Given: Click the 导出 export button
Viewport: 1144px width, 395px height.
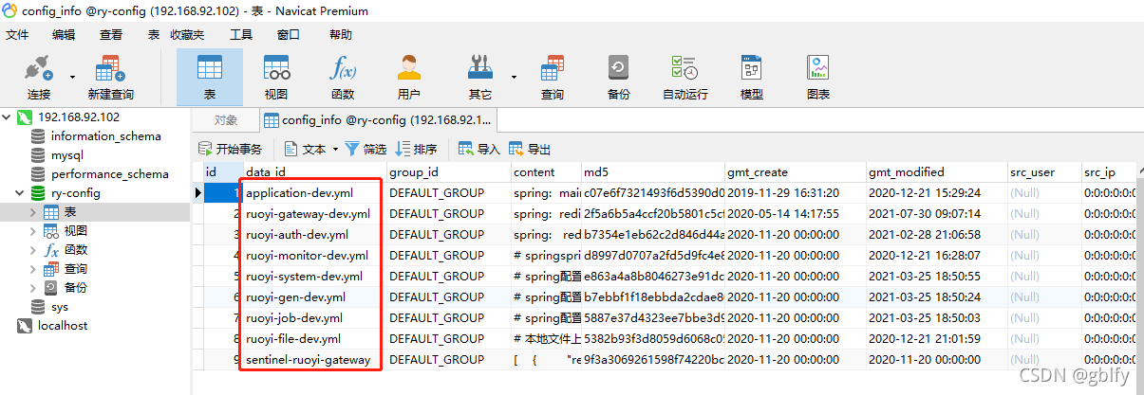Looking at the screenshot, I should coord(530,149).
